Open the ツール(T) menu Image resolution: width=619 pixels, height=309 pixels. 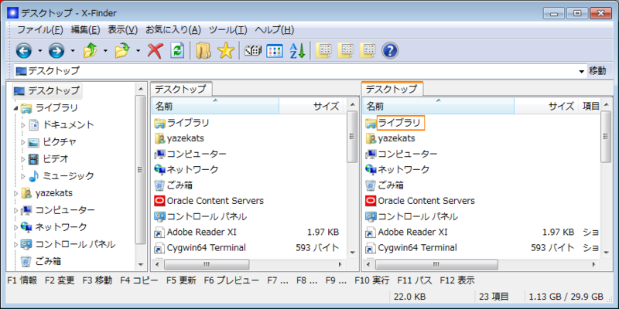[227, 30]
